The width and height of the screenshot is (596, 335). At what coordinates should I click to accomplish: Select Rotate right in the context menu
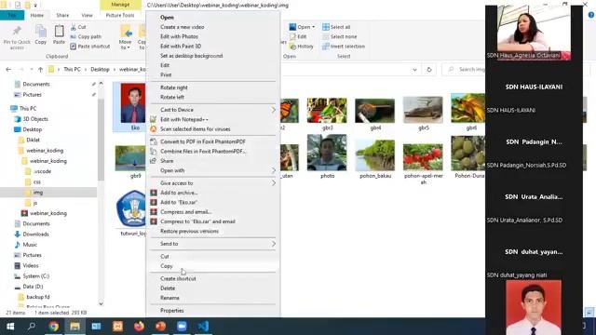coord(213,87)
